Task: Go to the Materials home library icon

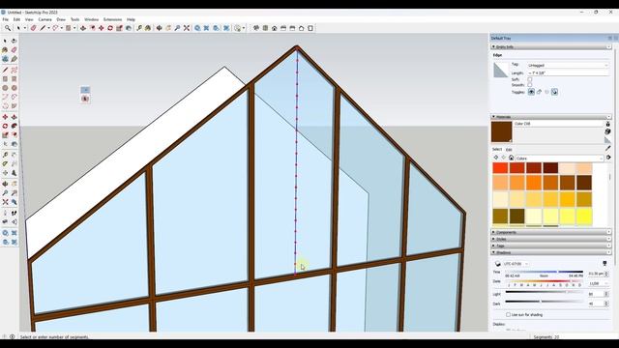Action: click(x=512, y=158)
